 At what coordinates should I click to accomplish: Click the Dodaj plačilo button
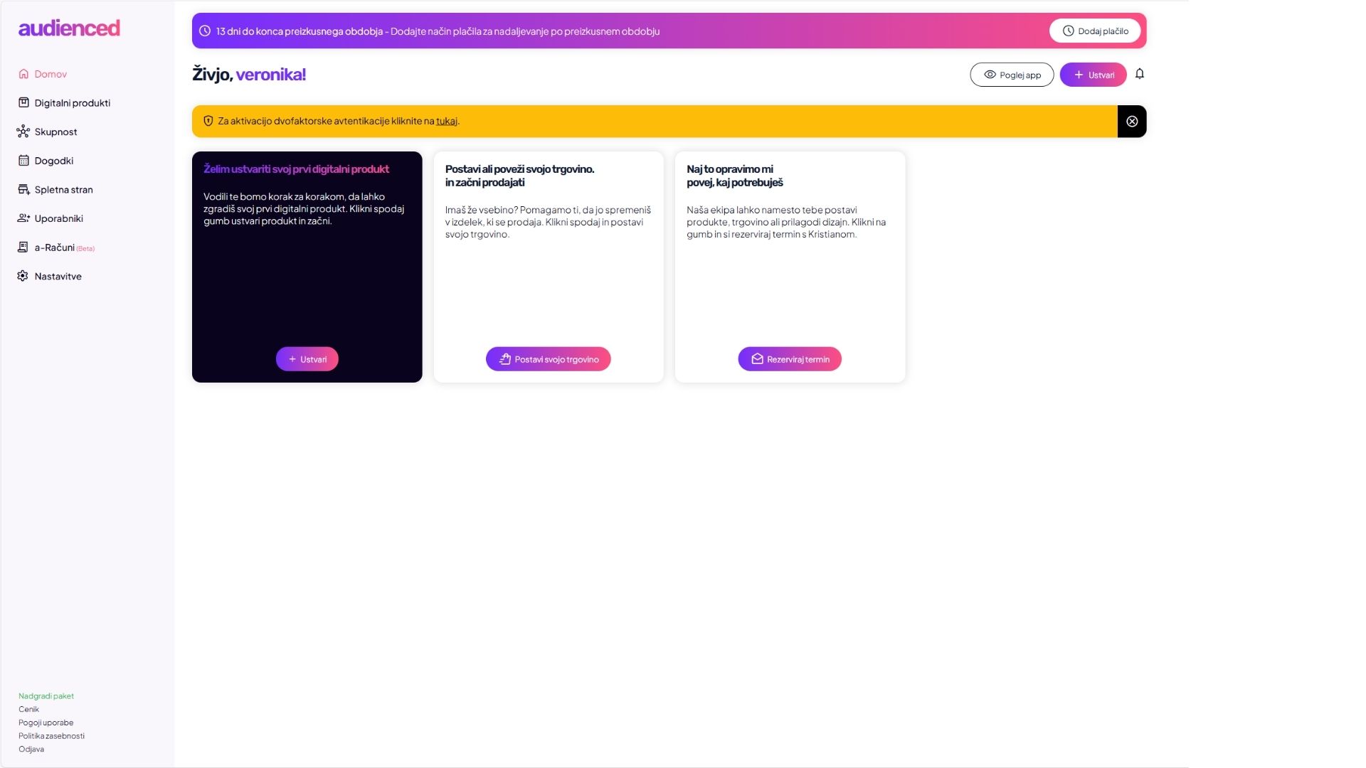pyautogui.click(x=1094, y=31)
